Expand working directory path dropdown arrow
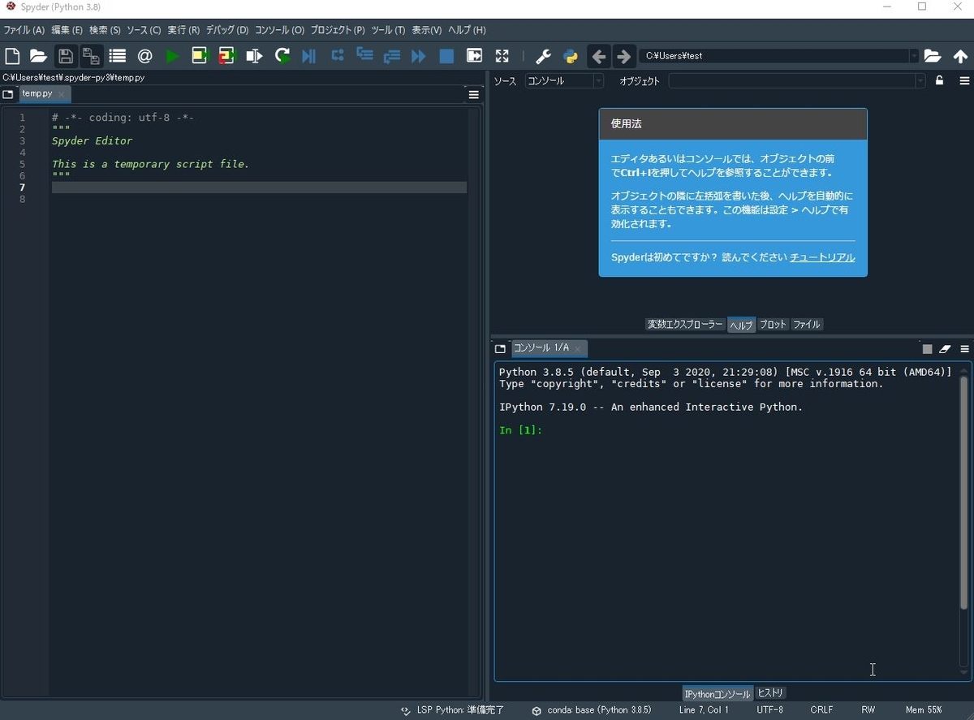 pyautogui.click(x=914, y=56)
